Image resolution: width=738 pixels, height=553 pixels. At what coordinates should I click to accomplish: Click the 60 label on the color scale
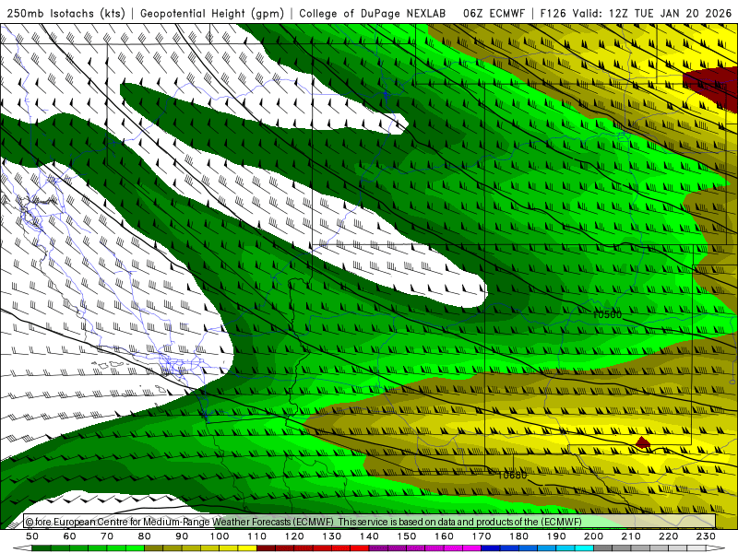click(69, 536)
